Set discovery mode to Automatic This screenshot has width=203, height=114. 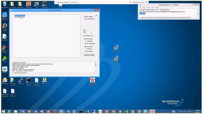pos(86,49)
